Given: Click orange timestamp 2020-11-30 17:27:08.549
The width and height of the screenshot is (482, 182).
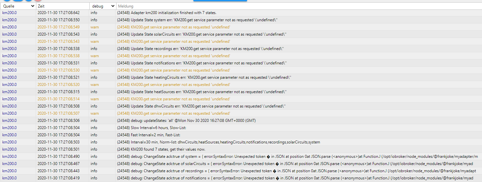Looking at the screenshot, I should click(58, 27).
